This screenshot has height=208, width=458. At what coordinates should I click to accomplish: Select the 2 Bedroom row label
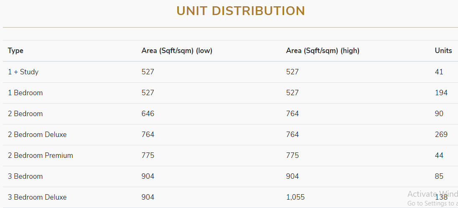[25, 114]
